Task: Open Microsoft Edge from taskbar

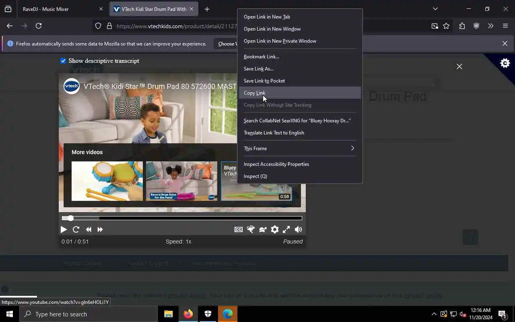Action: (228, 314)
